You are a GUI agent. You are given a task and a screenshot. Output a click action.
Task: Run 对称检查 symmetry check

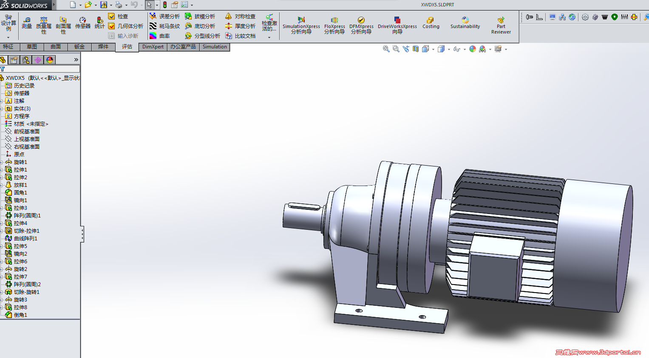pyautogui.click(x=240, y=16)
